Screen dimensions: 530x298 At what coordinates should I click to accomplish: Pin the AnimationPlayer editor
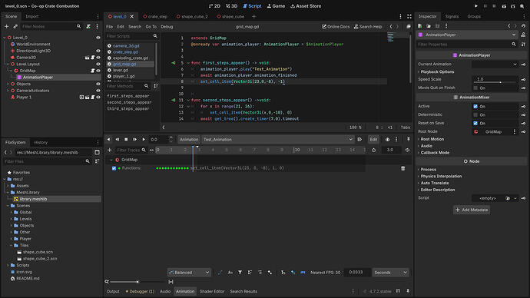[x=409, y=139]
